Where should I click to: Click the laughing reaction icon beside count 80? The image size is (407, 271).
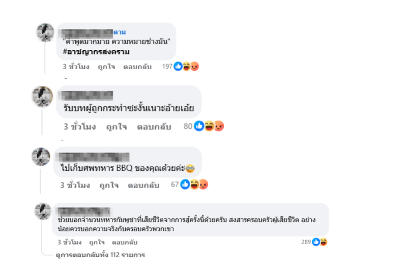tap(209, 126)
